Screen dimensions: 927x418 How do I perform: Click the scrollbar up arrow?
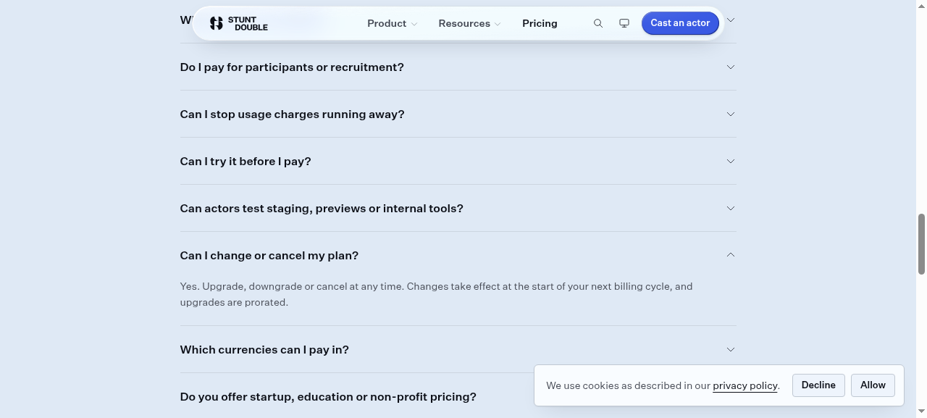pos(921,5)
